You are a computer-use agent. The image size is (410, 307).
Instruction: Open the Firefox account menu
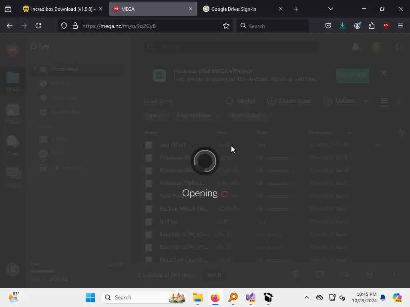(x=357, y=26)
